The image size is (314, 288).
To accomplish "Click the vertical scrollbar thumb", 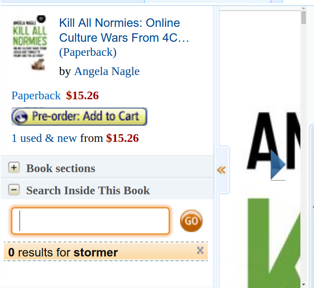I will (303, 17).
